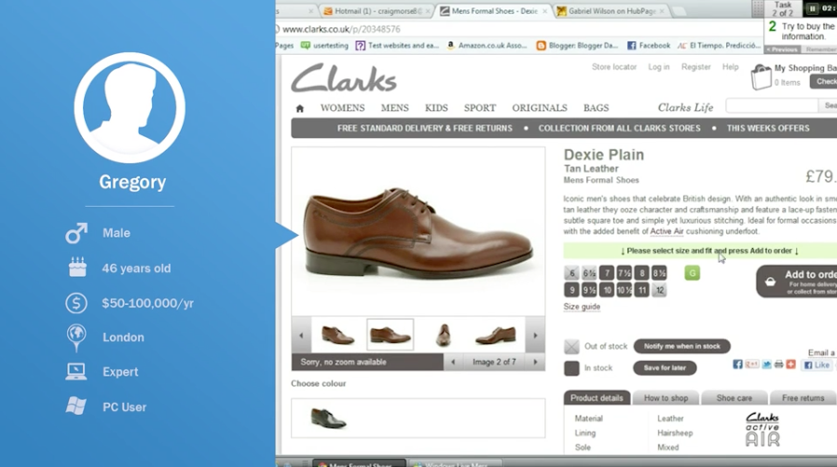Viewport: 837px width, 467px height.
Task: Select shoe size 7
Action: (607, 273)
